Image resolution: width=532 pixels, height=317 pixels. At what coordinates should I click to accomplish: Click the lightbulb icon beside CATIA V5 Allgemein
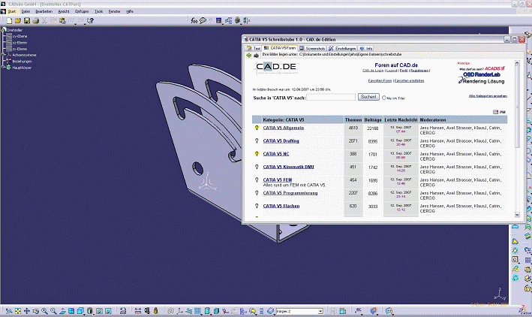tap(257, 128)
